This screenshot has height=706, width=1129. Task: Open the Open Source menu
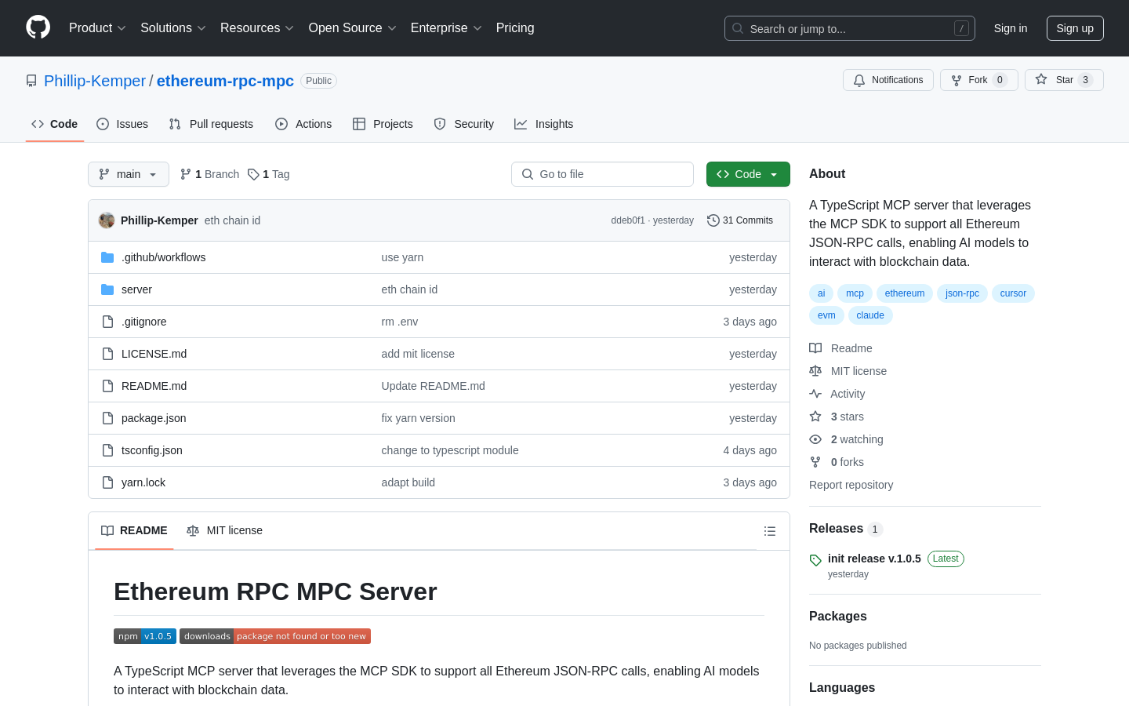pos(353,28)
